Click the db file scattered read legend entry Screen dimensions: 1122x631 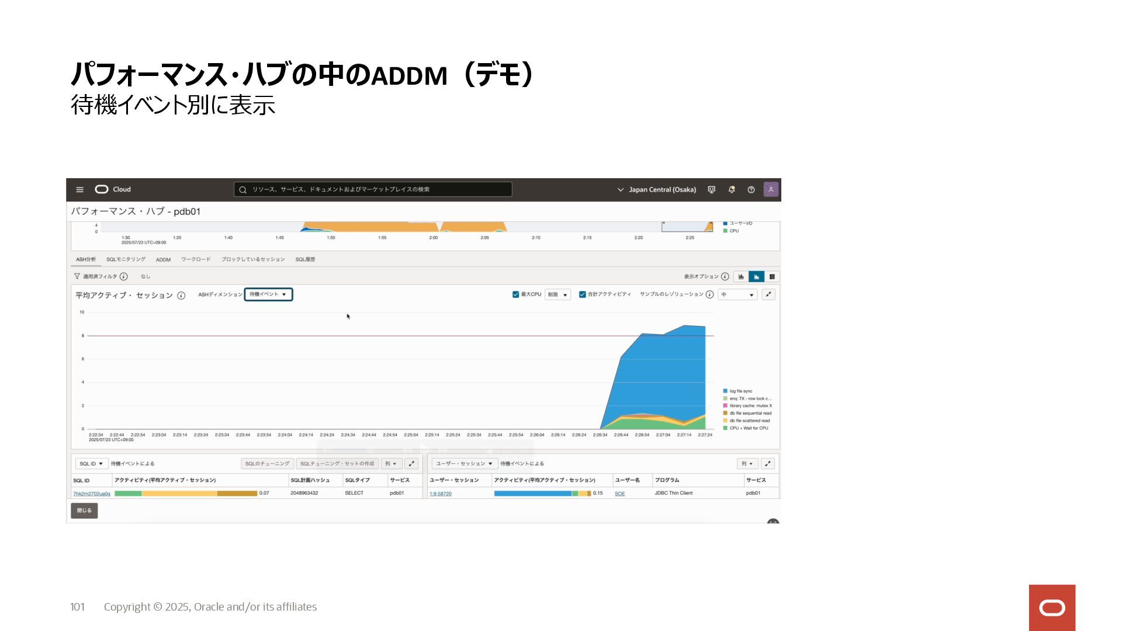point(747,421)
